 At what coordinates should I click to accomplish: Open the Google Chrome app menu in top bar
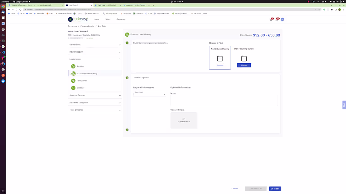pos(22,2)
